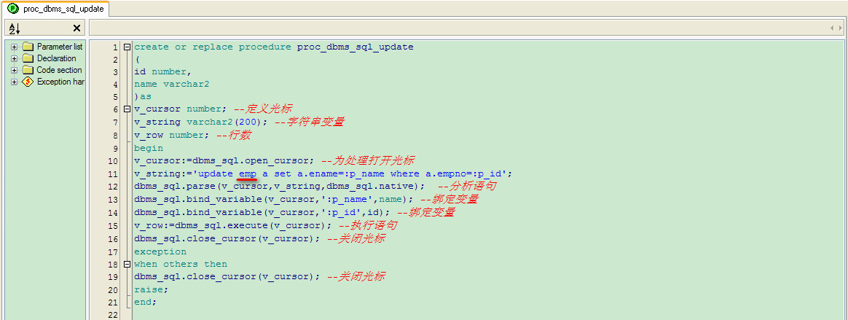Image resolution: width=848 pixels, height=320 pixels.
Task: Expand the Exception handler tree node
Action: 14,82
